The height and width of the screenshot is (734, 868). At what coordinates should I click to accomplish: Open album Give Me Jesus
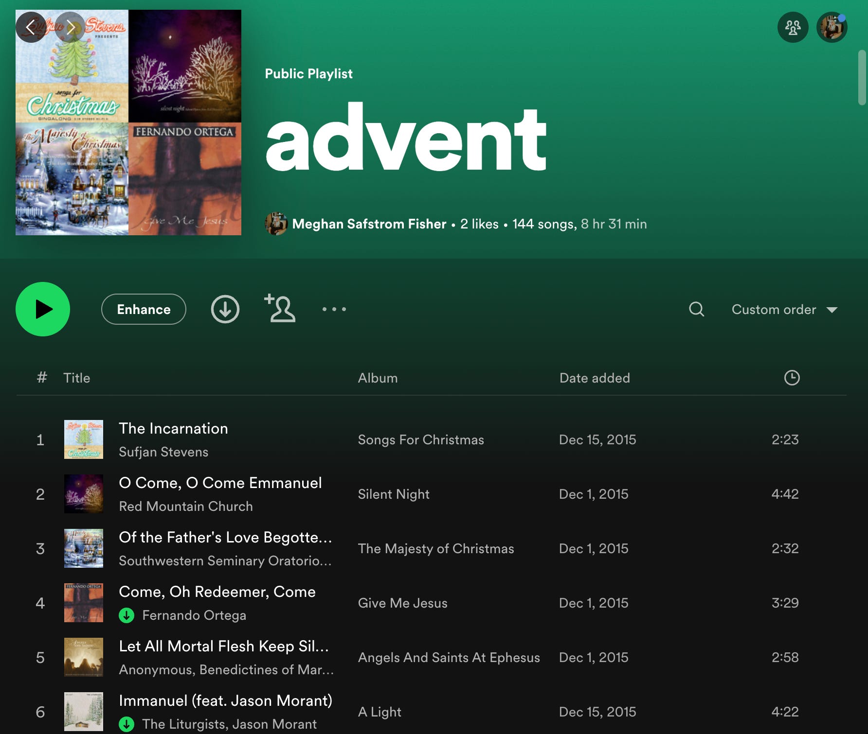click(x=402, y=603)
